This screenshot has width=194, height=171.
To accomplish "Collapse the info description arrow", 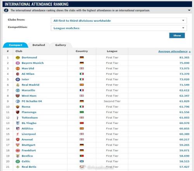I will [x=189, y=10].
